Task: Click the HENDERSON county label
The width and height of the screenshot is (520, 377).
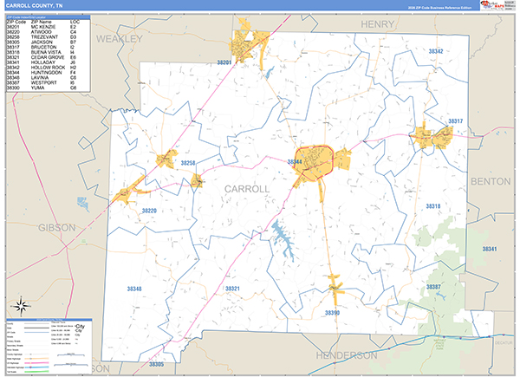Action: click(x=347, y=356)
